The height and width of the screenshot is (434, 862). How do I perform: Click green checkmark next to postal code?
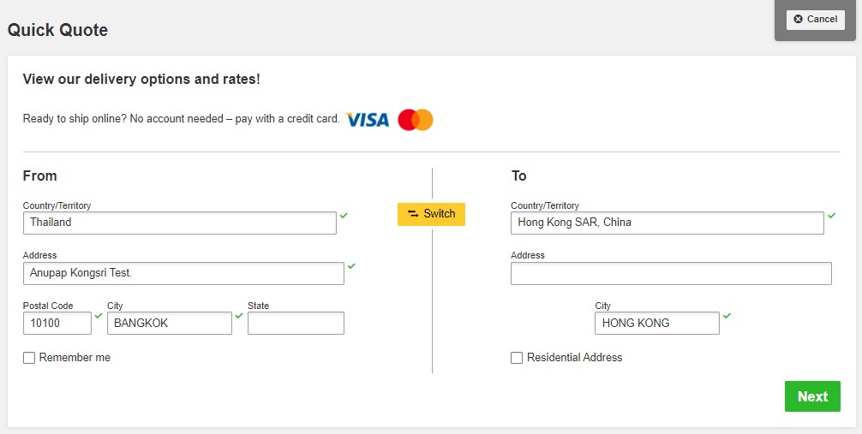coord(99,316)
